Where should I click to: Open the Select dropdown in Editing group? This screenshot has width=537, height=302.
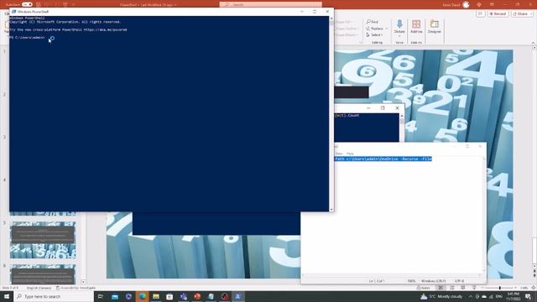[x=375, y=35]
